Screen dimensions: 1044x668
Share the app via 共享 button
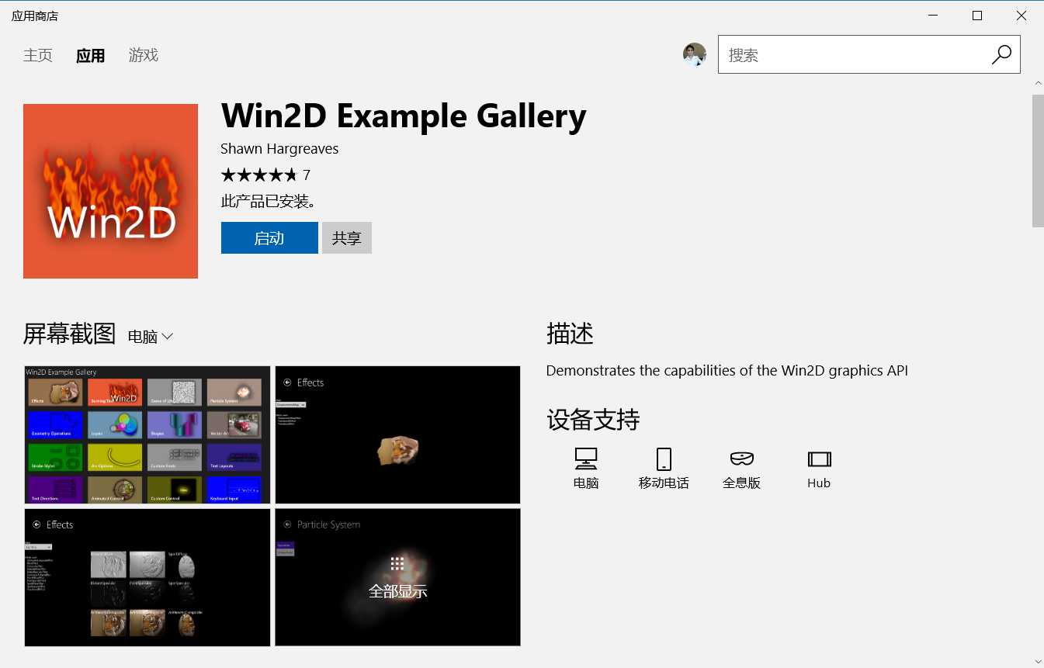(x=347, y=238)
